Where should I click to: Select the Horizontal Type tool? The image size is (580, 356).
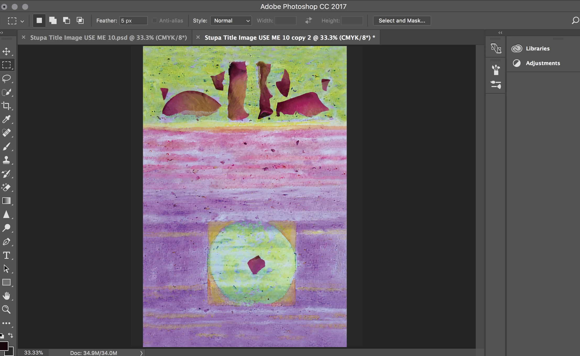click(x=6, y=255)
